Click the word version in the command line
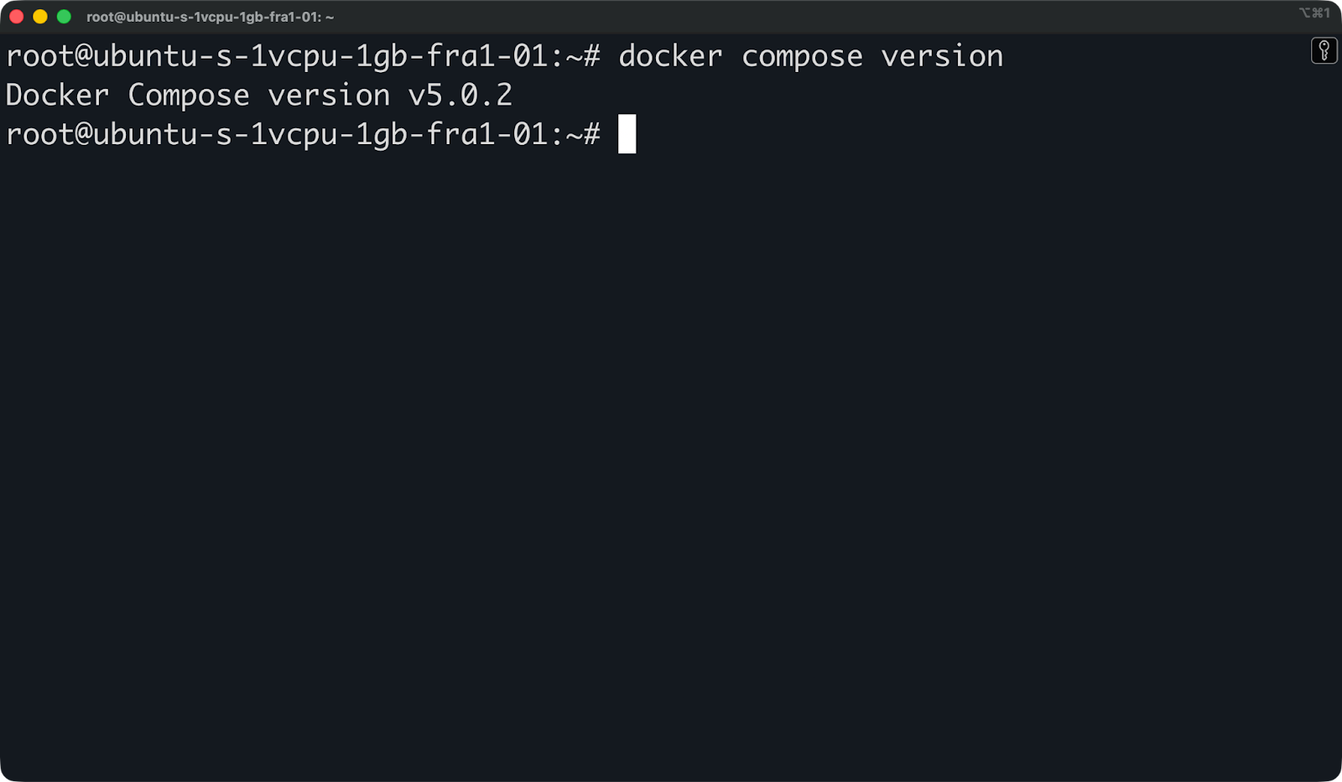The height and width of the screenshot is (782, 1342). coord(941,55)
